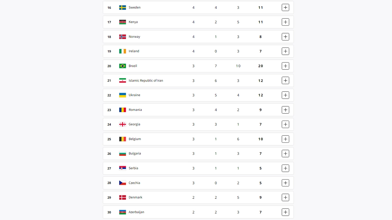This screenshot has height=220, width=392.
Task: Open Belgium's details via plus icon
Action: (285, 139)
